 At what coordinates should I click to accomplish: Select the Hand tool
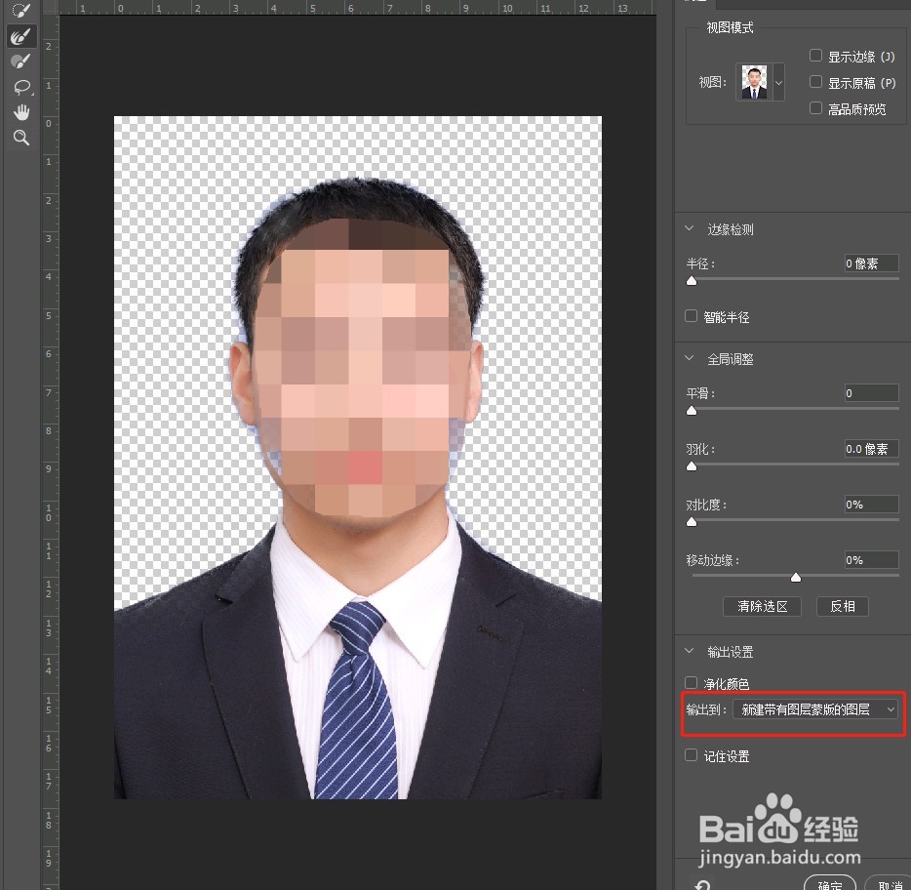(21, 111)
